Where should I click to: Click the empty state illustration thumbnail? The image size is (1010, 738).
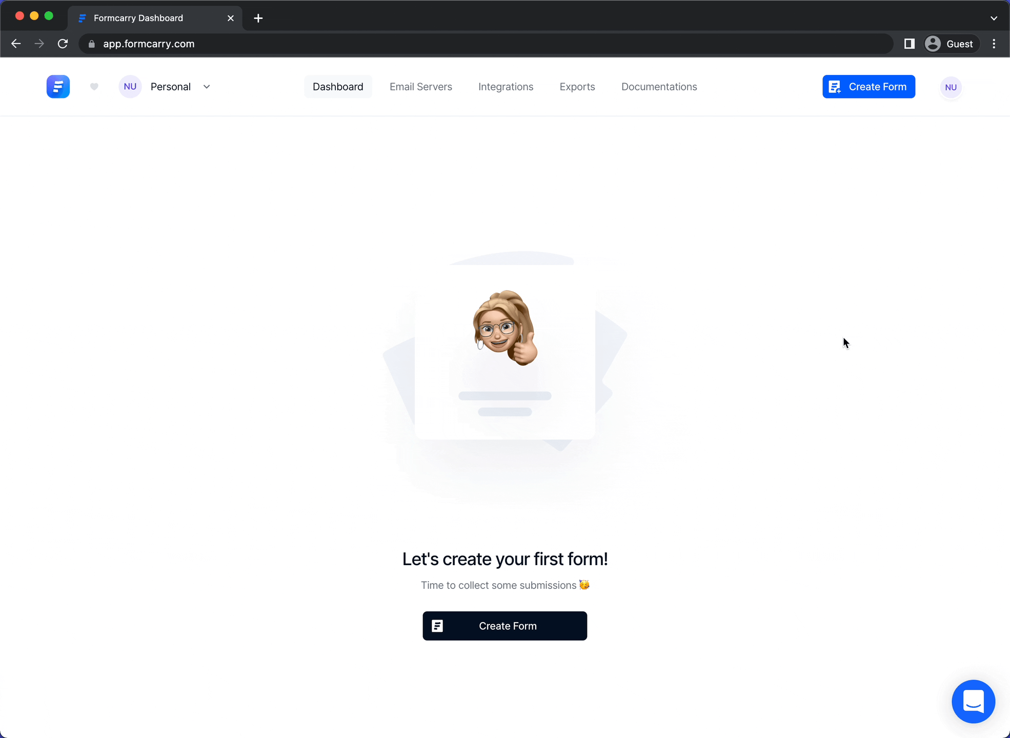click(505, 361)
